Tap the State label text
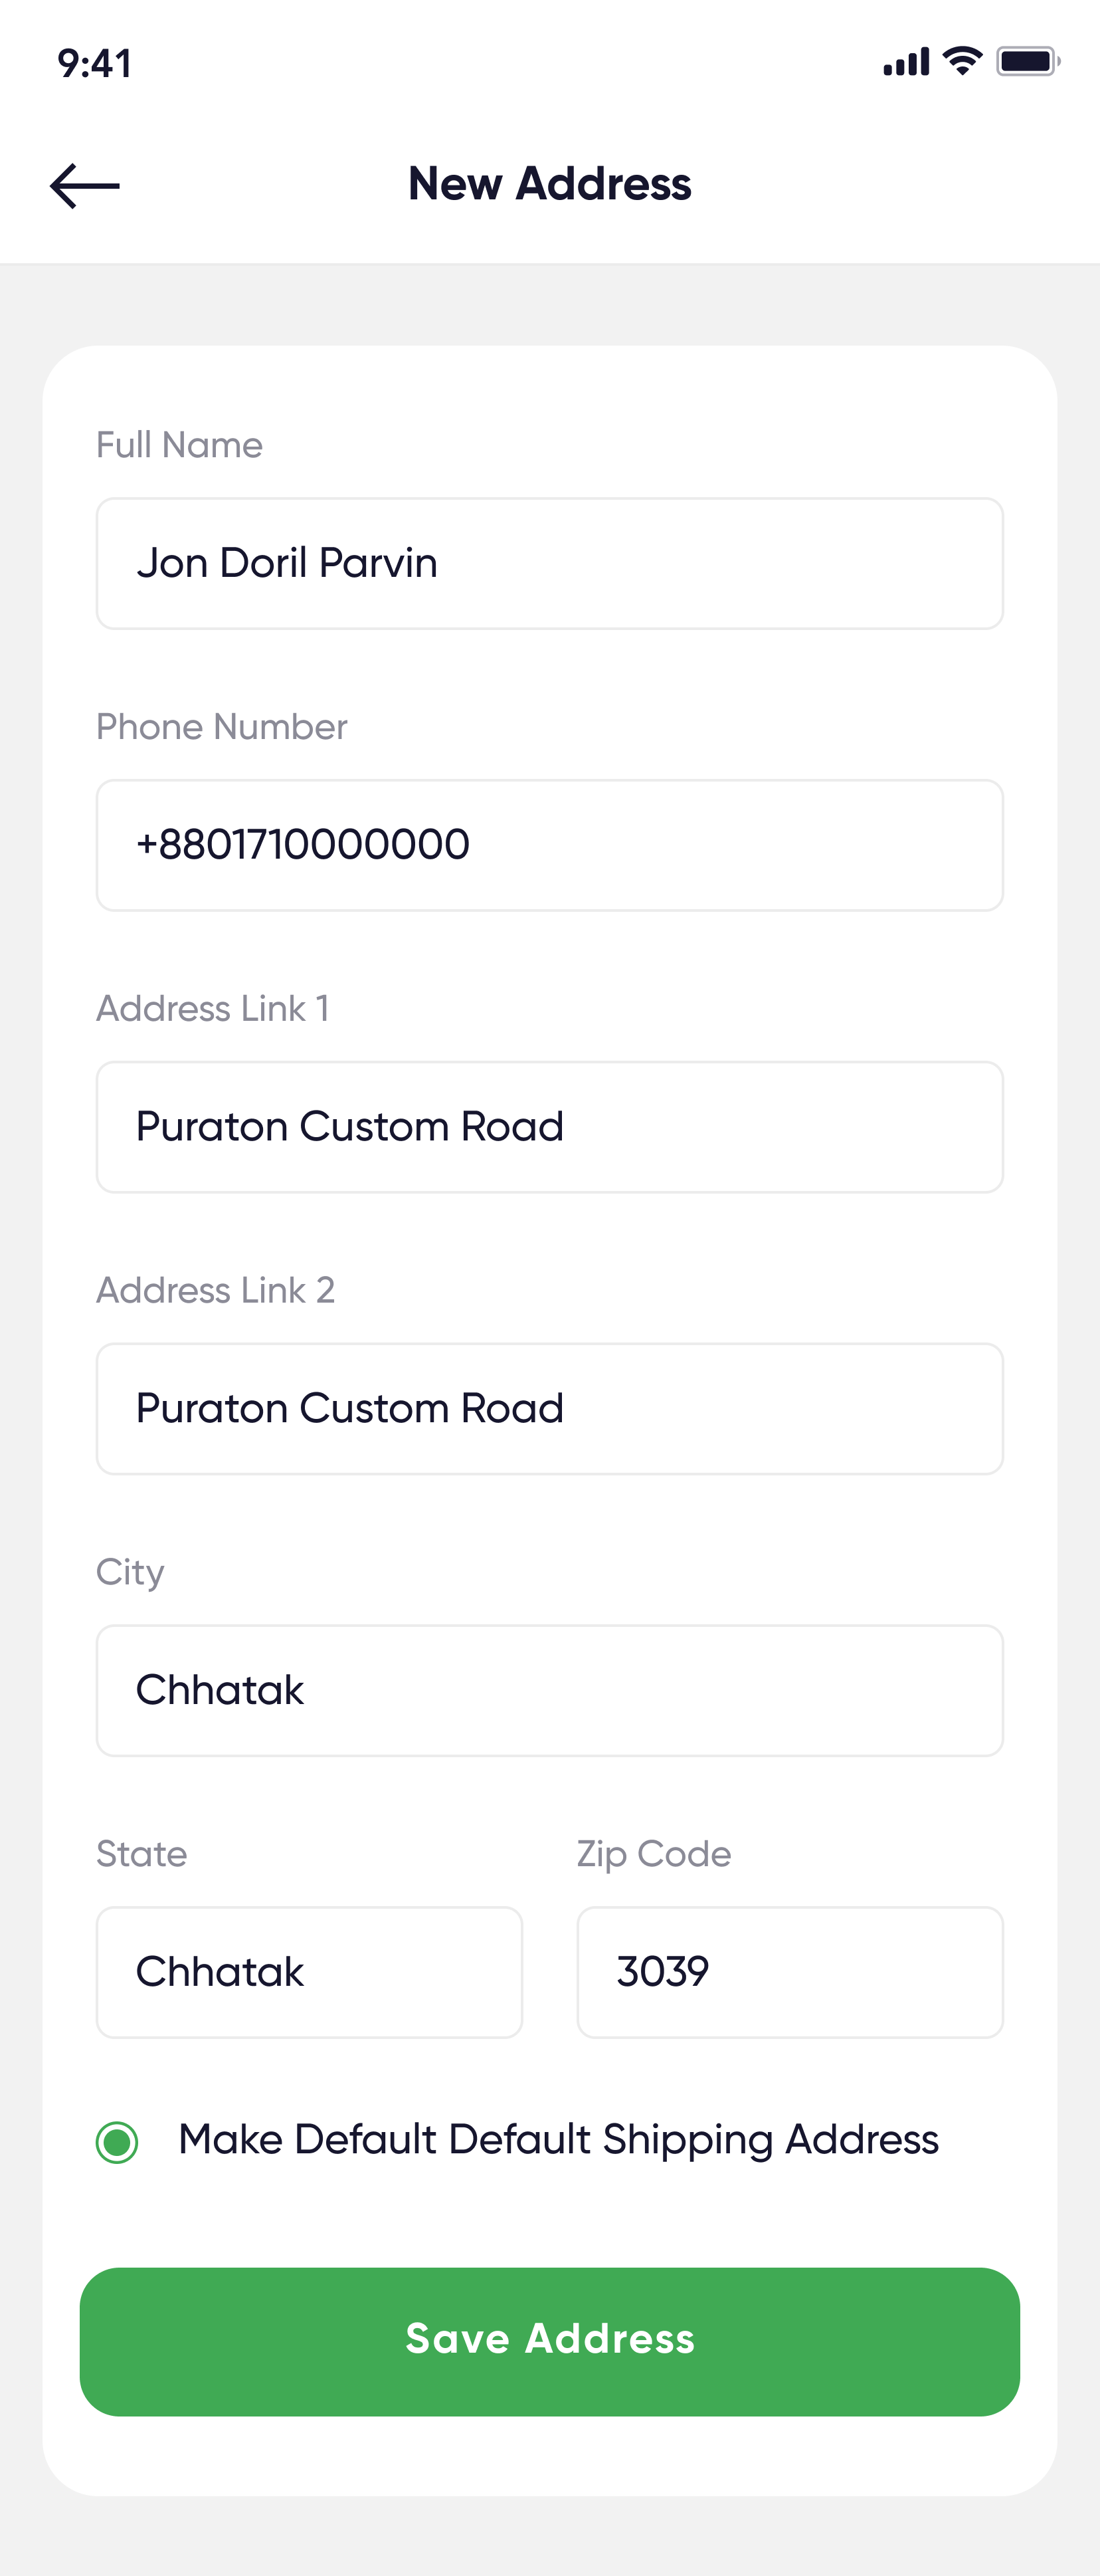This screenshot has width=1100, height=2576. [142, 1854]
